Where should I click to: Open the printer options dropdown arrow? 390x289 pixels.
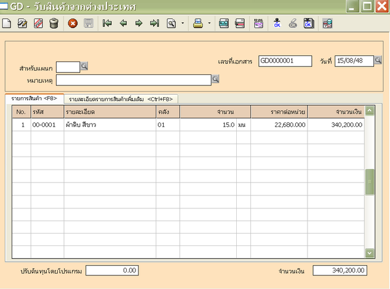click(x=210, y=24)
